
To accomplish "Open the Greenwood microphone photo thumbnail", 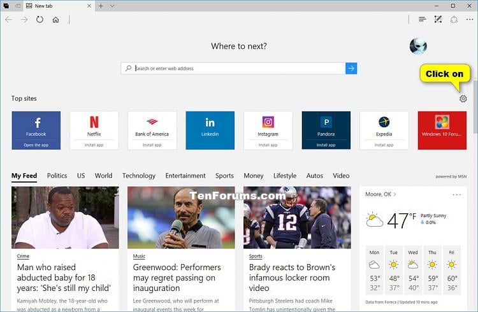I will pyautogui.click(x=181, y=218).
